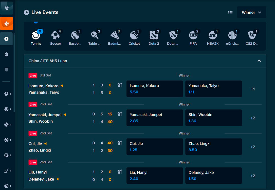Back Isomura, Kokoro at odds 5.50
This screenshot has height=190, width=275.
(x=155, y=89)
